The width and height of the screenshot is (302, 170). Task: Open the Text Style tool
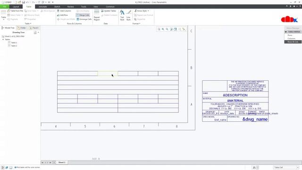click(x=122, y=15)
